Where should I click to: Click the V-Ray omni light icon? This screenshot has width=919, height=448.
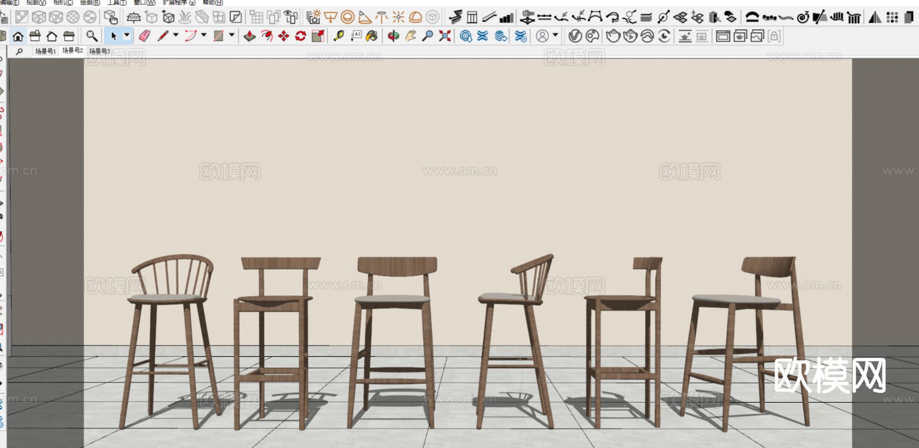[398, 17]
